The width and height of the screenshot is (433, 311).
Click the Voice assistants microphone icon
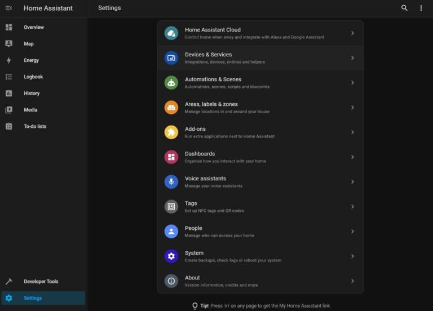(171, 182)
